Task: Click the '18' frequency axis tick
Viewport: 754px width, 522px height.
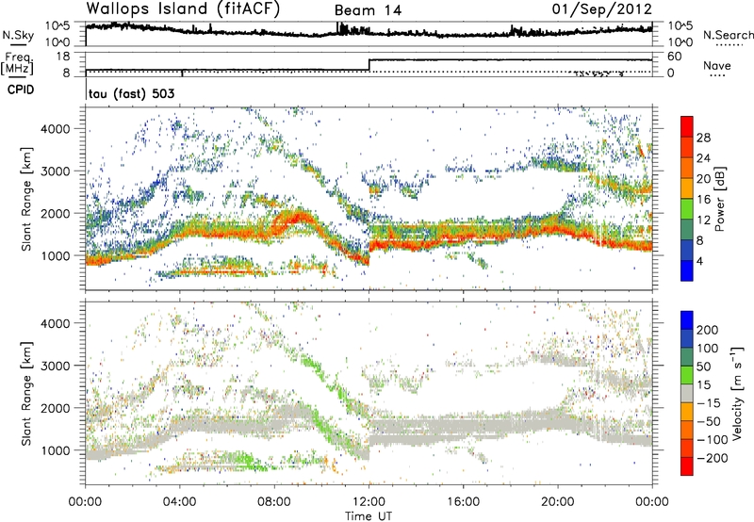Action: (62, 57)
